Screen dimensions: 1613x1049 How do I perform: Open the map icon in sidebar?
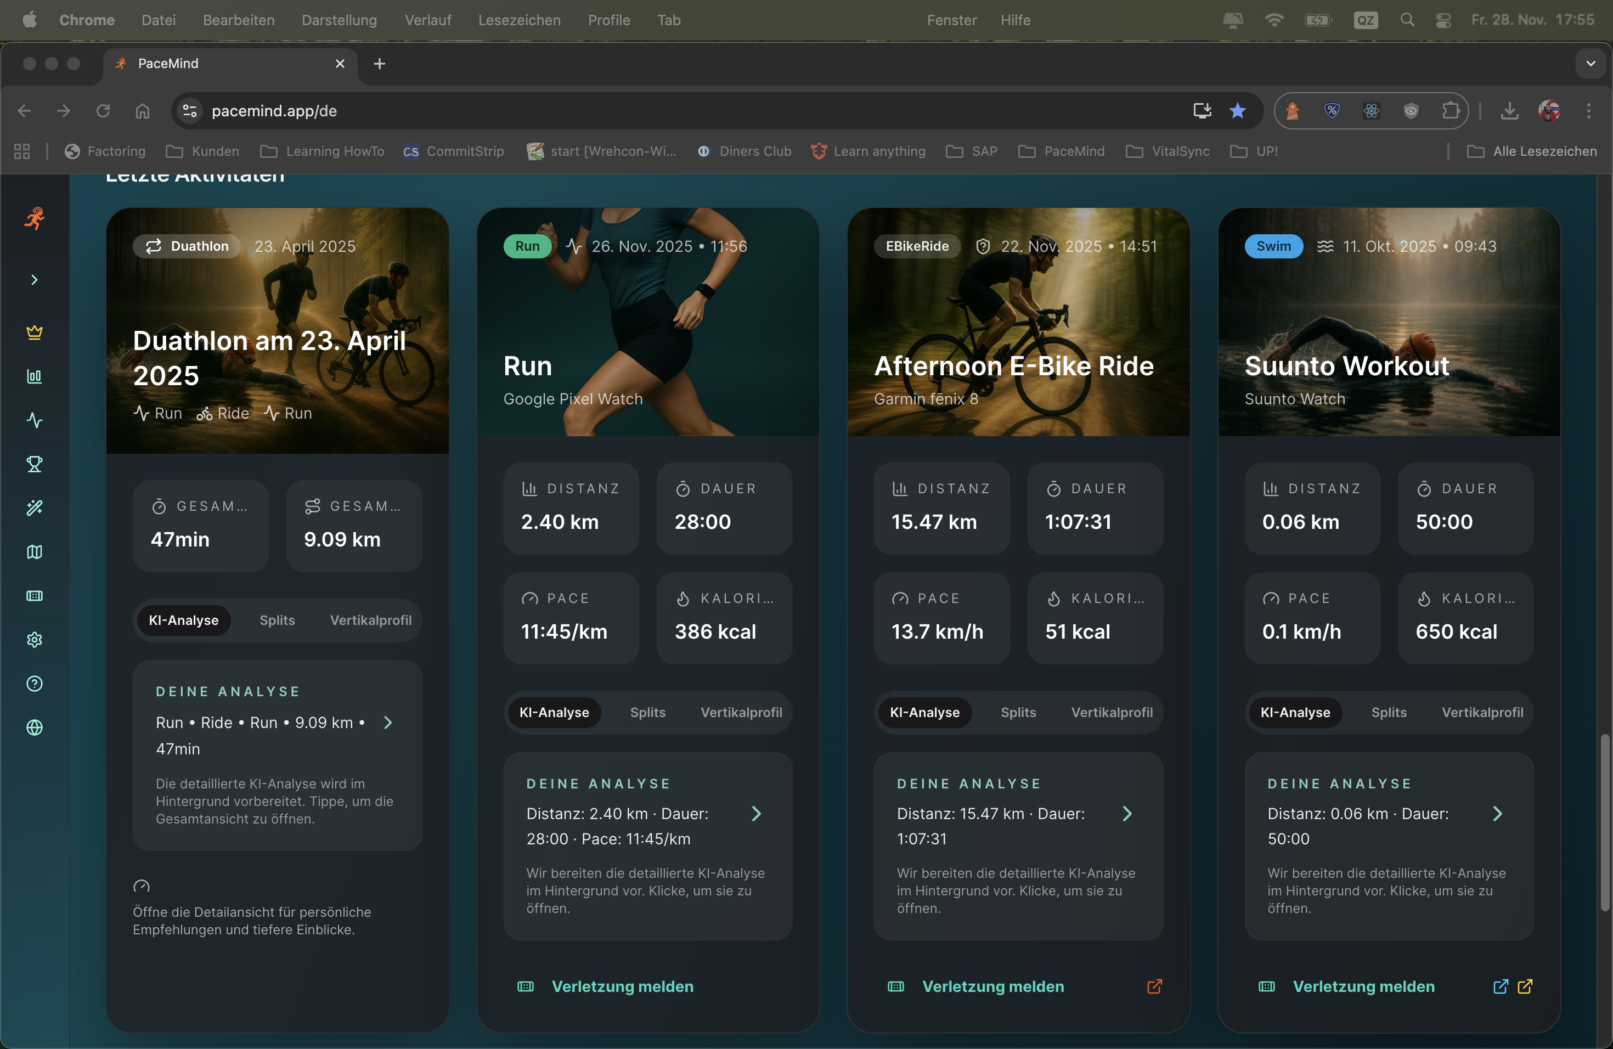35,551
